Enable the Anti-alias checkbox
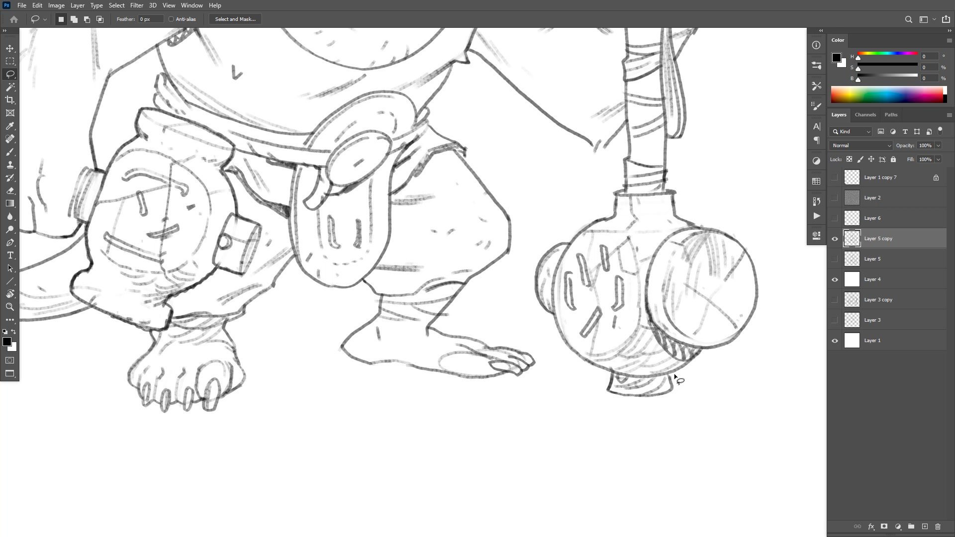The height and width of the screenshot is (537, 955). tap(171, 19)
